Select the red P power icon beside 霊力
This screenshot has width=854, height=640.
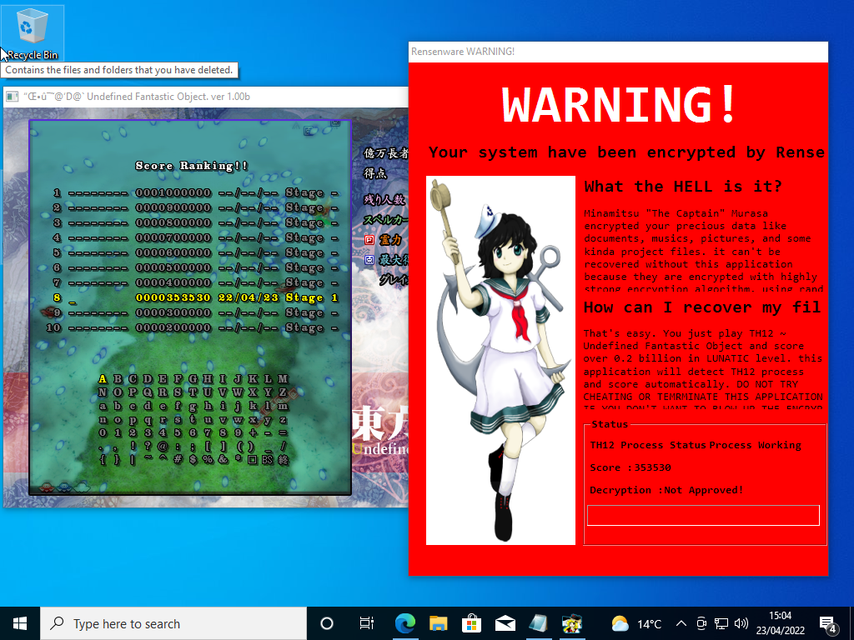(369, 240)
